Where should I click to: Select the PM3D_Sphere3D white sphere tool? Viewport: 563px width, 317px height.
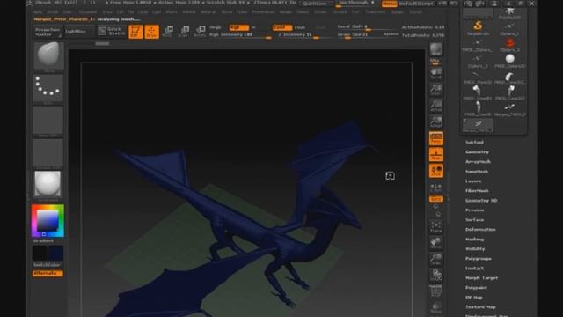[510, 61]
